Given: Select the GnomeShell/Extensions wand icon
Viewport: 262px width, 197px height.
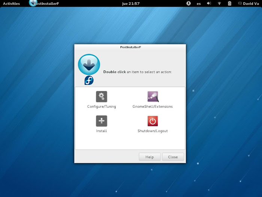Looking at the screenshot, I should (x=153, y=97).
